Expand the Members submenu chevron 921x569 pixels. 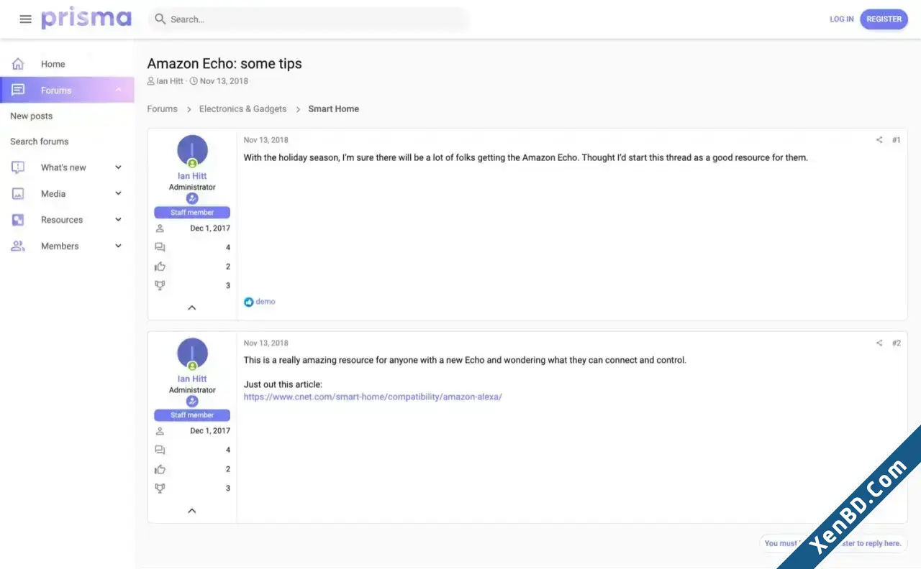tap(119, 246)
